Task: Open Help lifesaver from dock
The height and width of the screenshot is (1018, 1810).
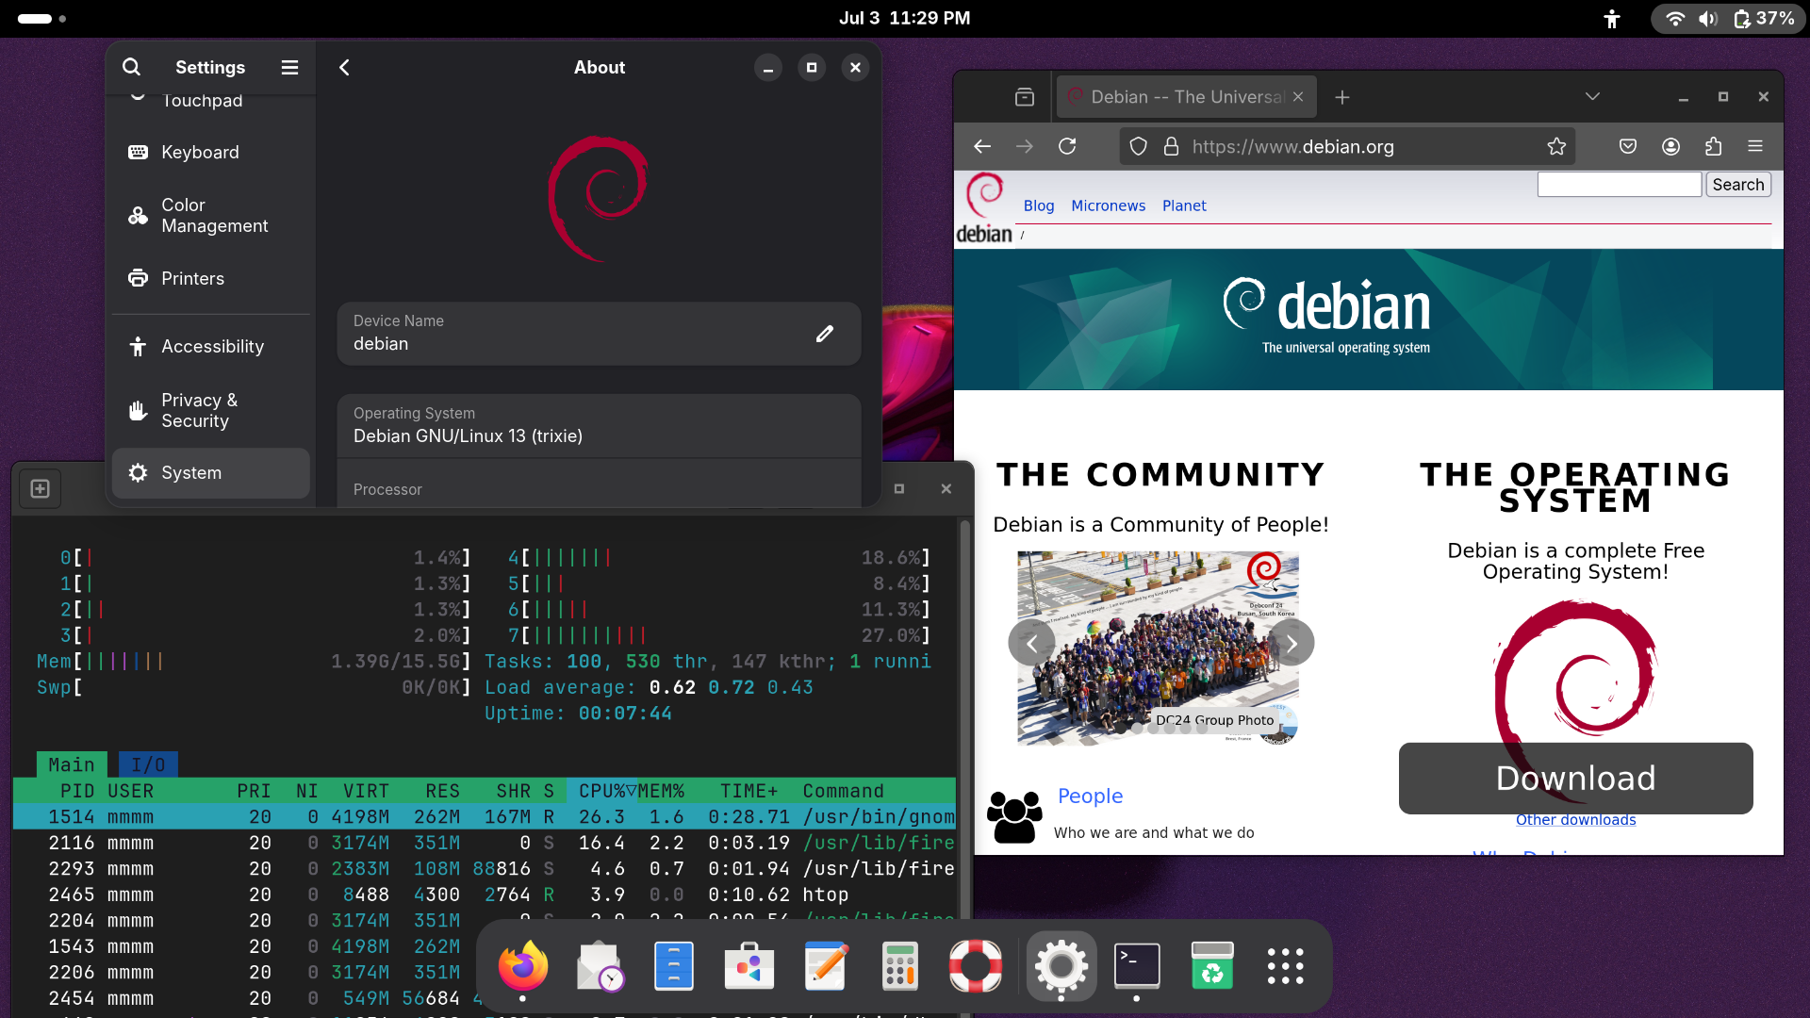Action: tap(976, 966)
